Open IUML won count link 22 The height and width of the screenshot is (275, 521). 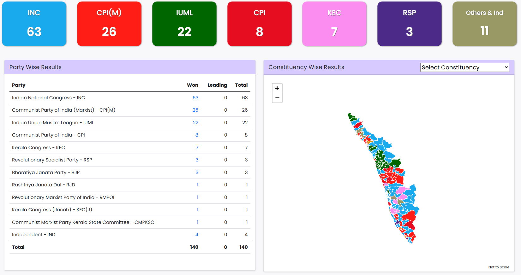(195, 123)
